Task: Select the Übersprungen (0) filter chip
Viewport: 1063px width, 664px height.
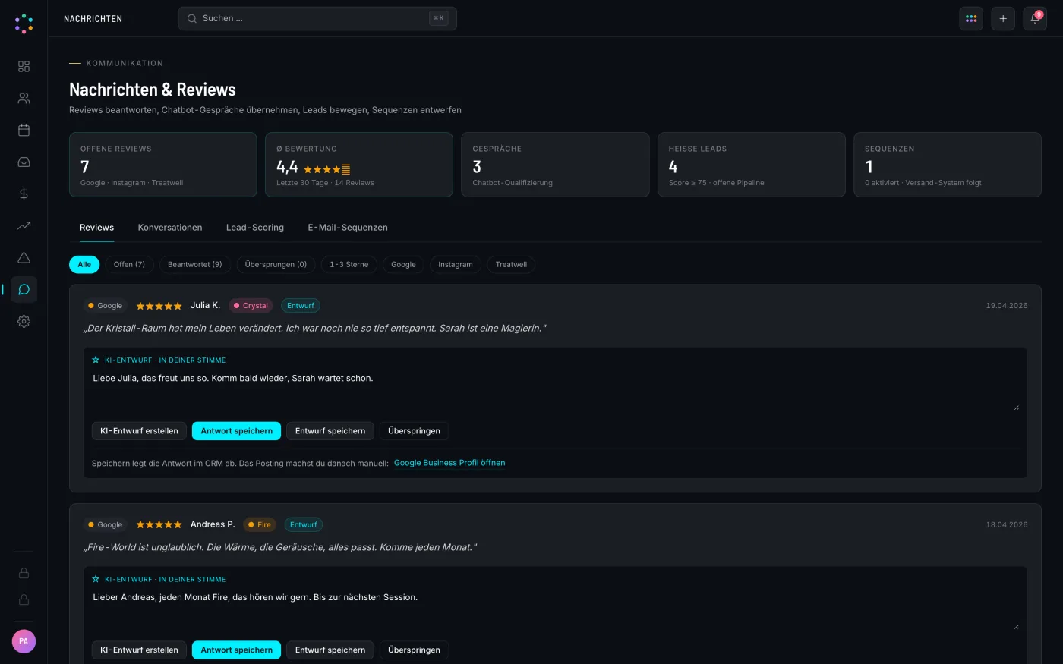Action: pyautogui.click(x=276, y=264)
